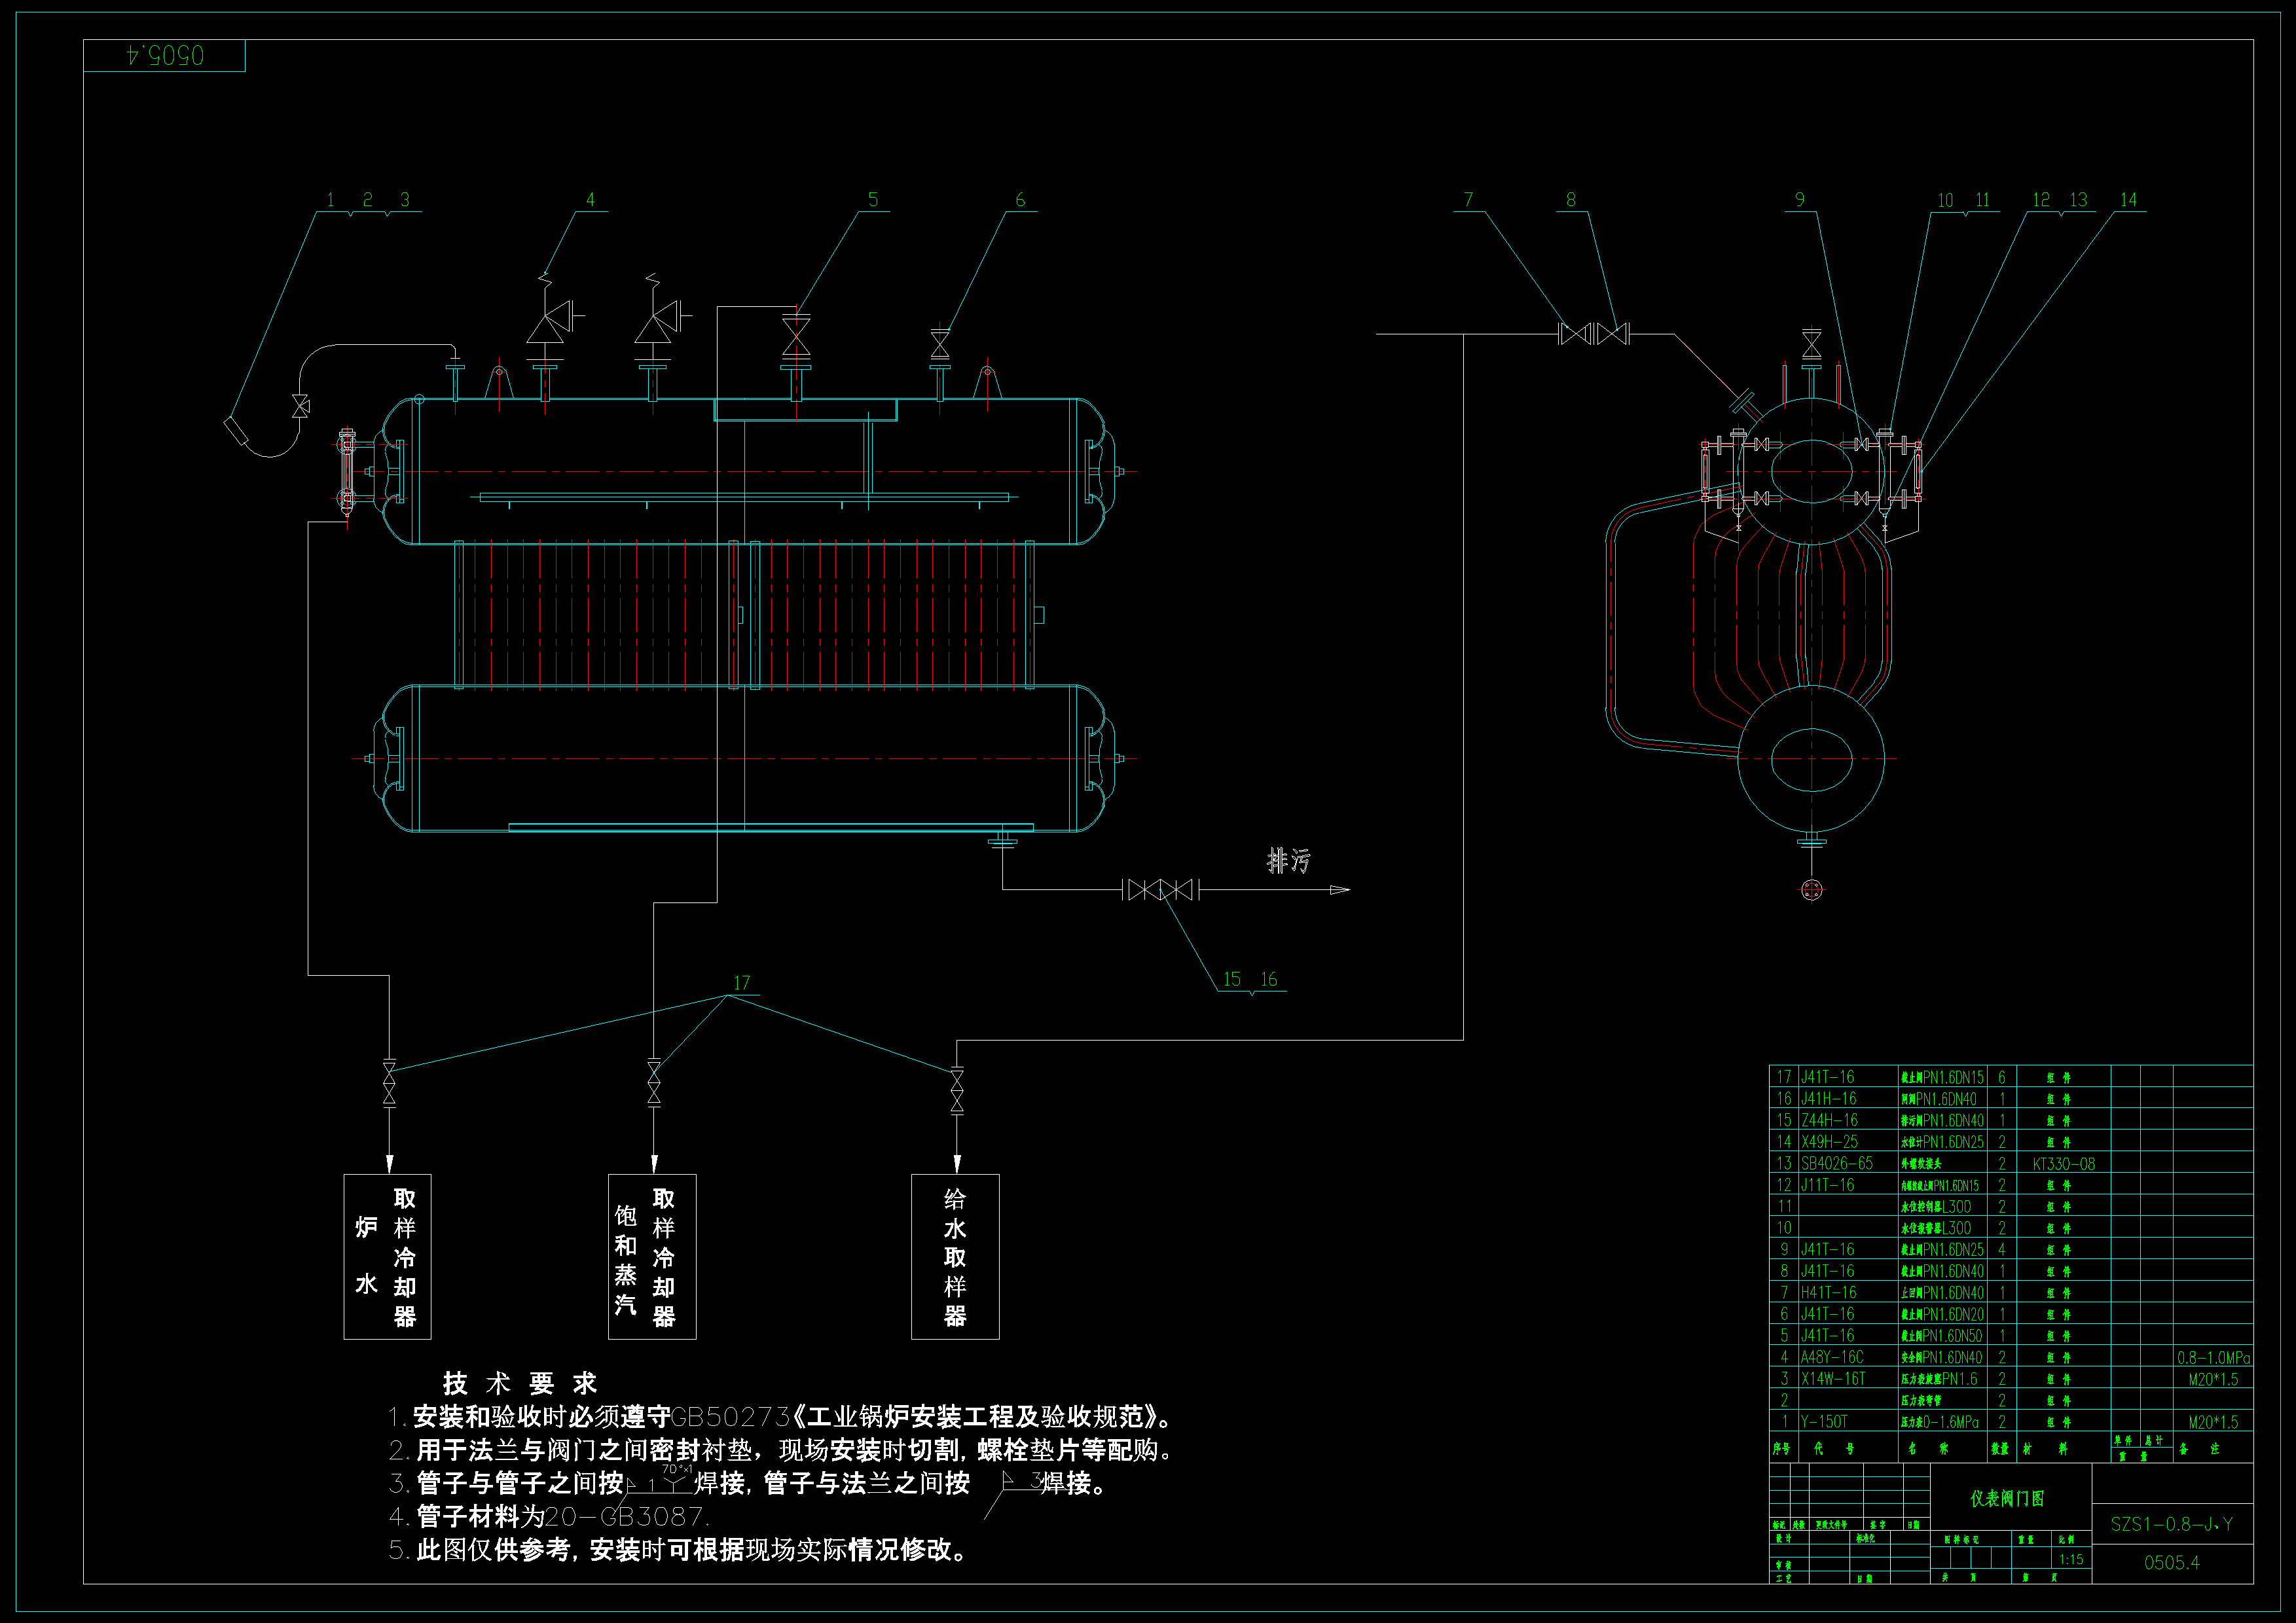Select the name cell 水位报警器L300

pyautogui.click(x=1936, y=1228)
